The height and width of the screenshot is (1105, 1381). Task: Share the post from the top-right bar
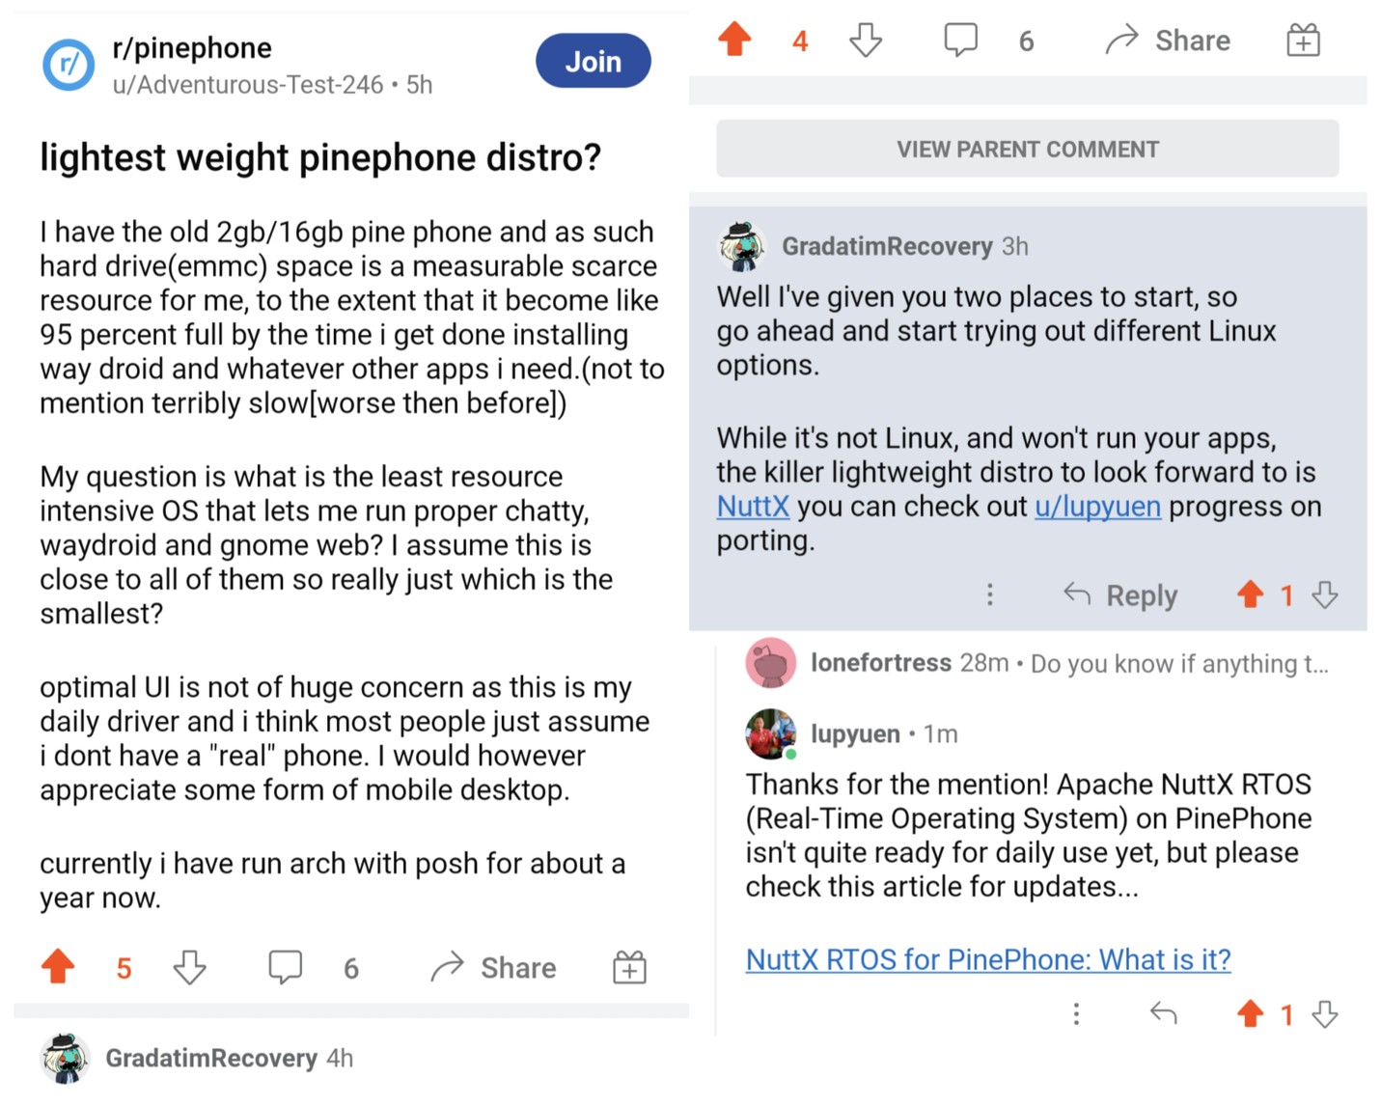1169,41
